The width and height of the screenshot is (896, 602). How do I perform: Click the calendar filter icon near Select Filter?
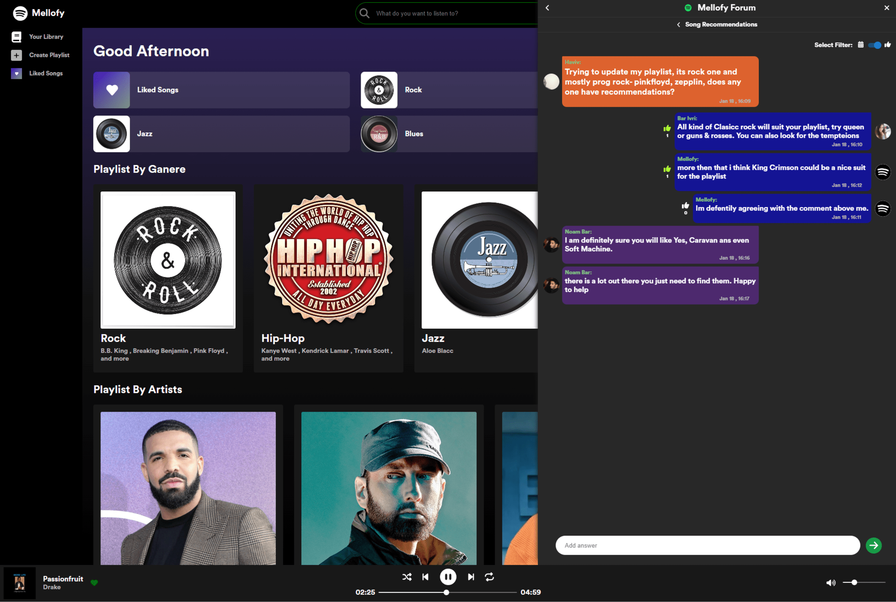click(861, 45)
